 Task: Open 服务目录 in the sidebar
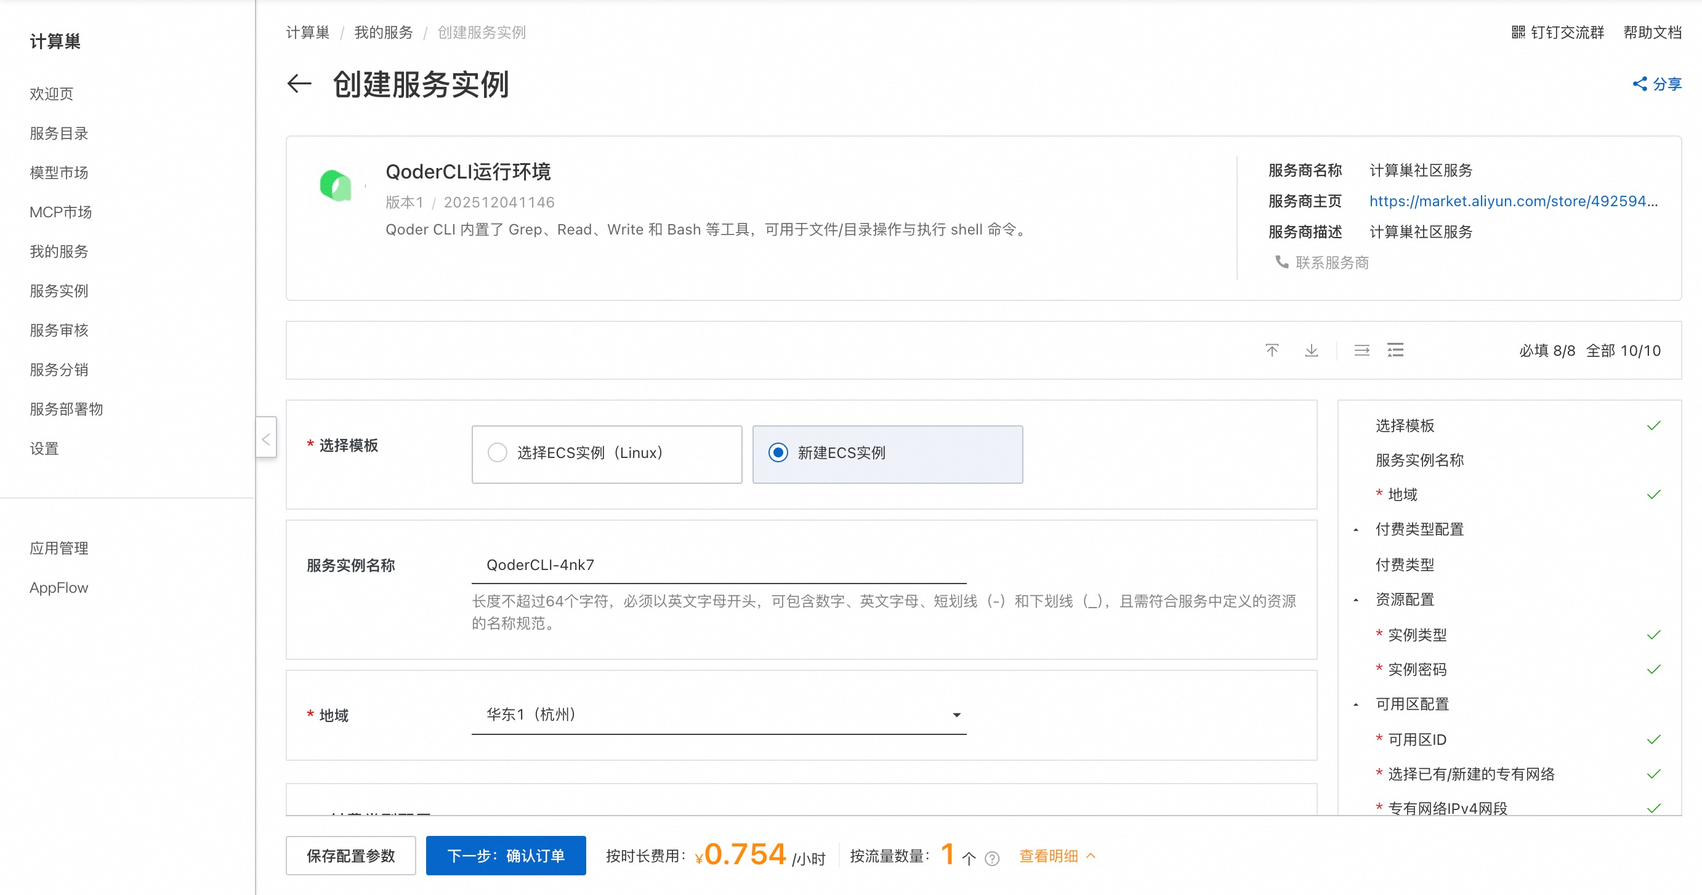[58, 134]
